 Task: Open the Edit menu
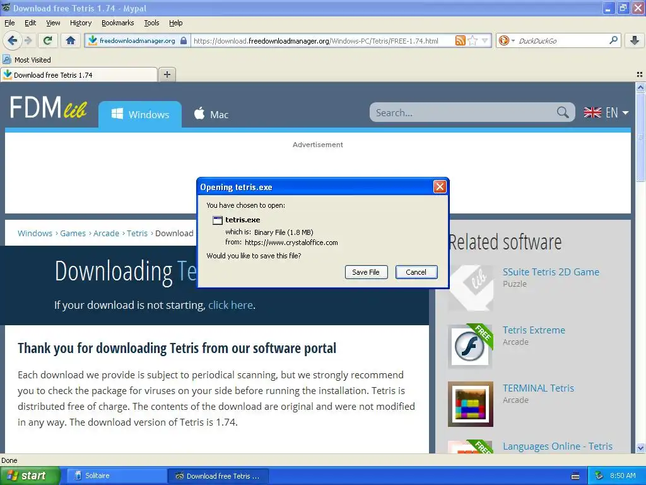[30, 23]
